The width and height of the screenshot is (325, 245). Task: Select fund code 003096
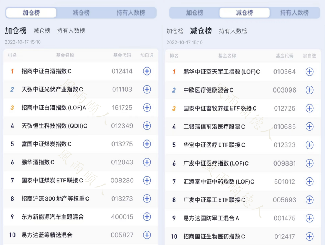point(284,90)
